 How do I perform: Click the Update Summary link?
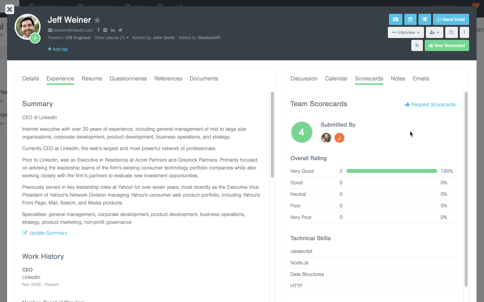(x=45, y=233)
